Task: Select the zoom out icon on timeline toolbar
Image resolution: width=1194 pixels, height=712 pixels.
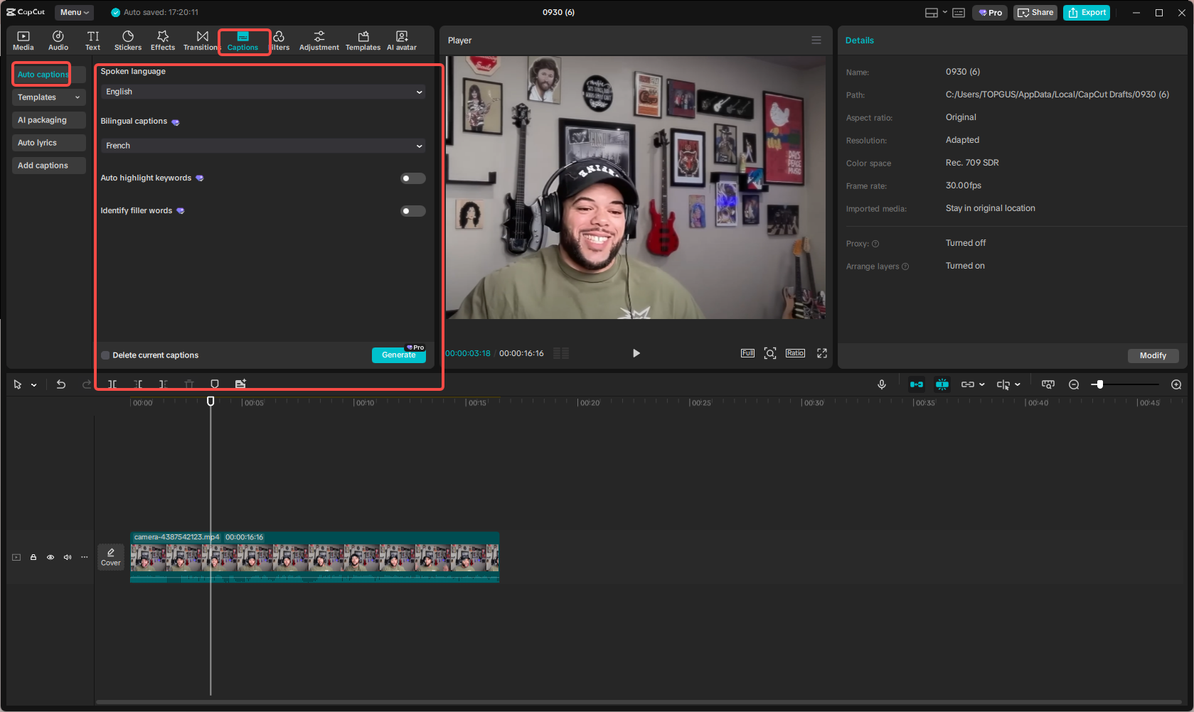Action: [x=1074, y=384]
